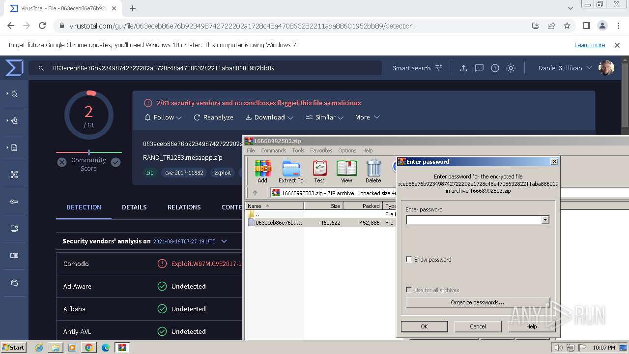Sort by the Name column header in WinRAR

(x=274, y=206)
